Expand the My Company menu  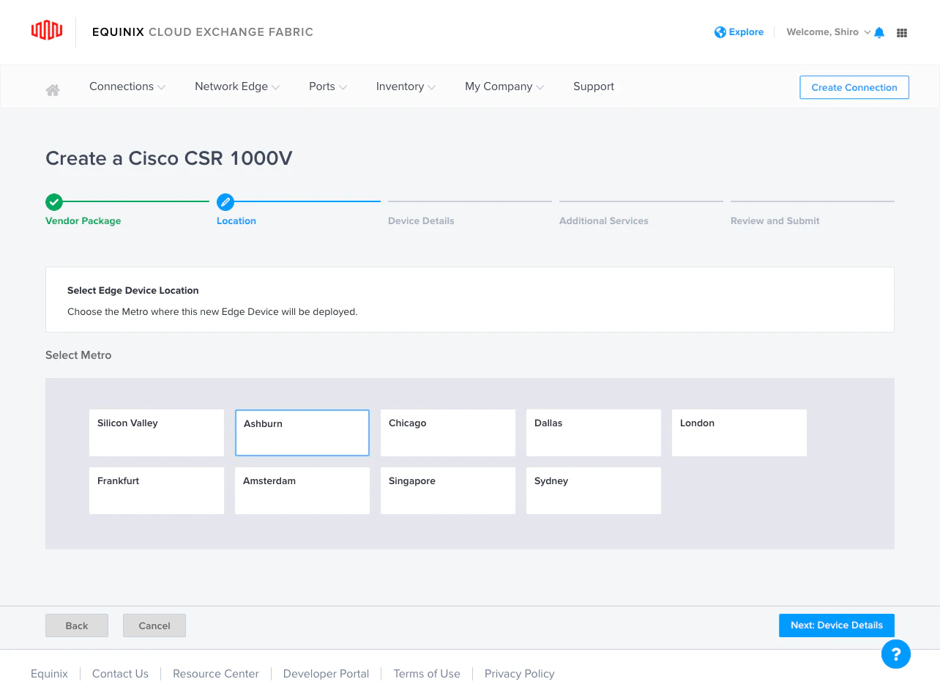pos(504,86)
